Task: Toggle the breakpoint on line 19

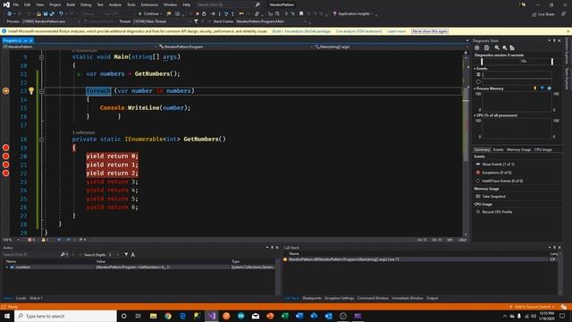Action: tap(6, 148)
